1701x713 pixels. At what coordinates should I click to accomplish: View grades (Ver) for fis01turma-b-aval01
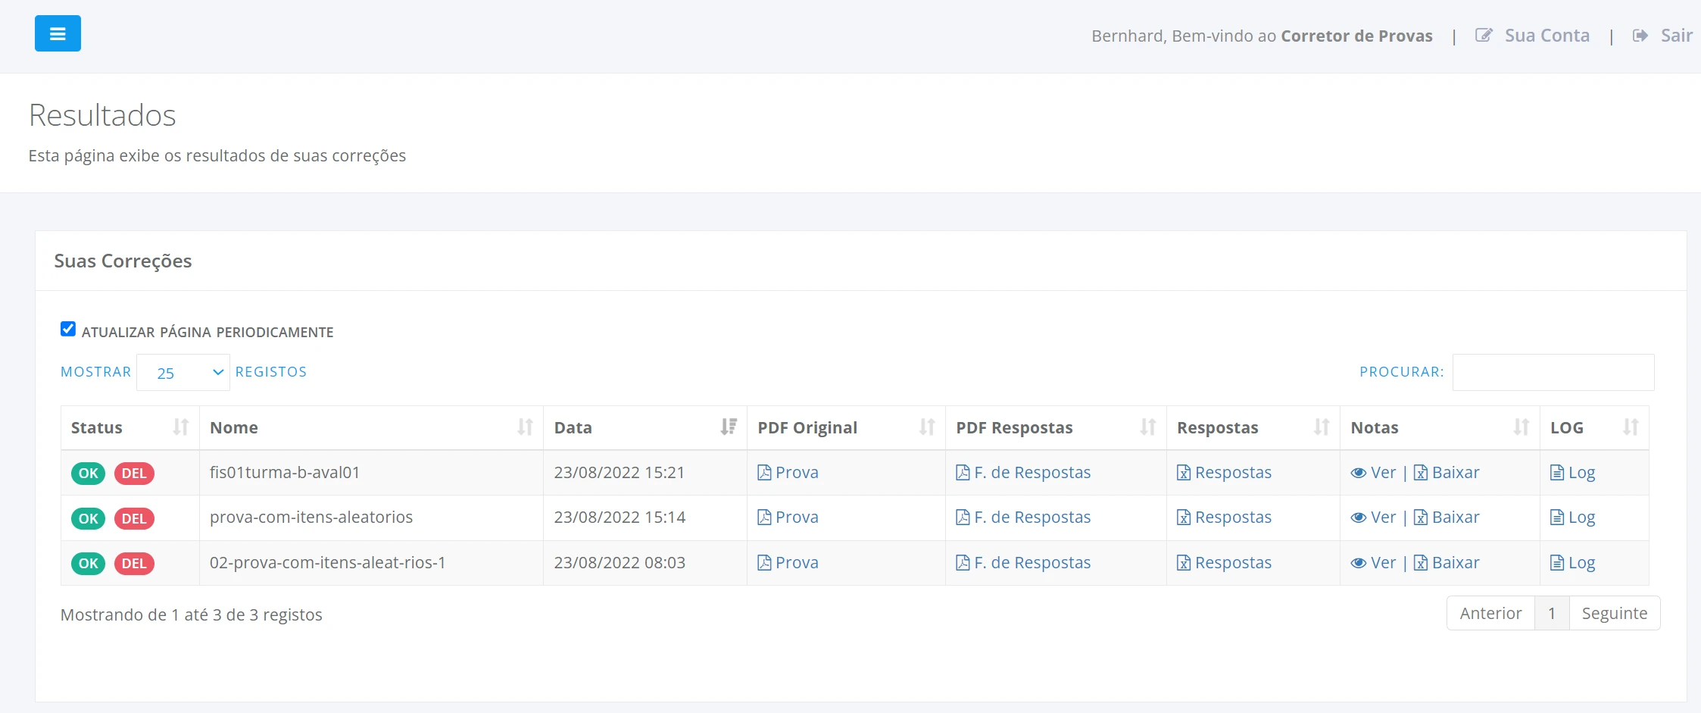click(x=1373, y=473)
